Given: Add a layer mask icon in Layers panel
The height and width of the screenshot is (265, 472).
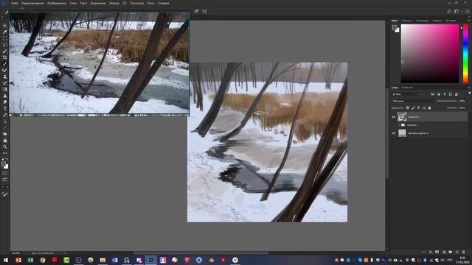Looking at the screenshot, I should (x=437, y=252).
